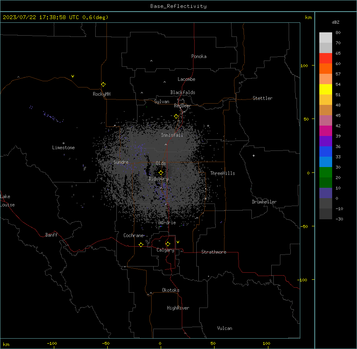The image size is (357, 349).
Task: Click the Blackfalds city label
Action: pos(183,92)
